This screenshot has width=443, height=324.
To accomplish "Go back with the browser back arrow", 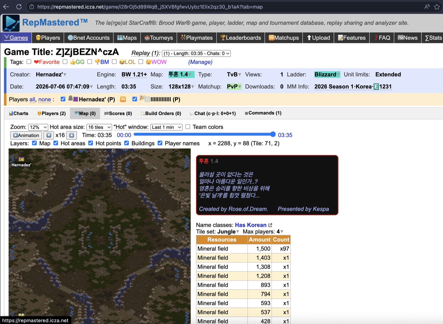I will [x=6, y=7].
